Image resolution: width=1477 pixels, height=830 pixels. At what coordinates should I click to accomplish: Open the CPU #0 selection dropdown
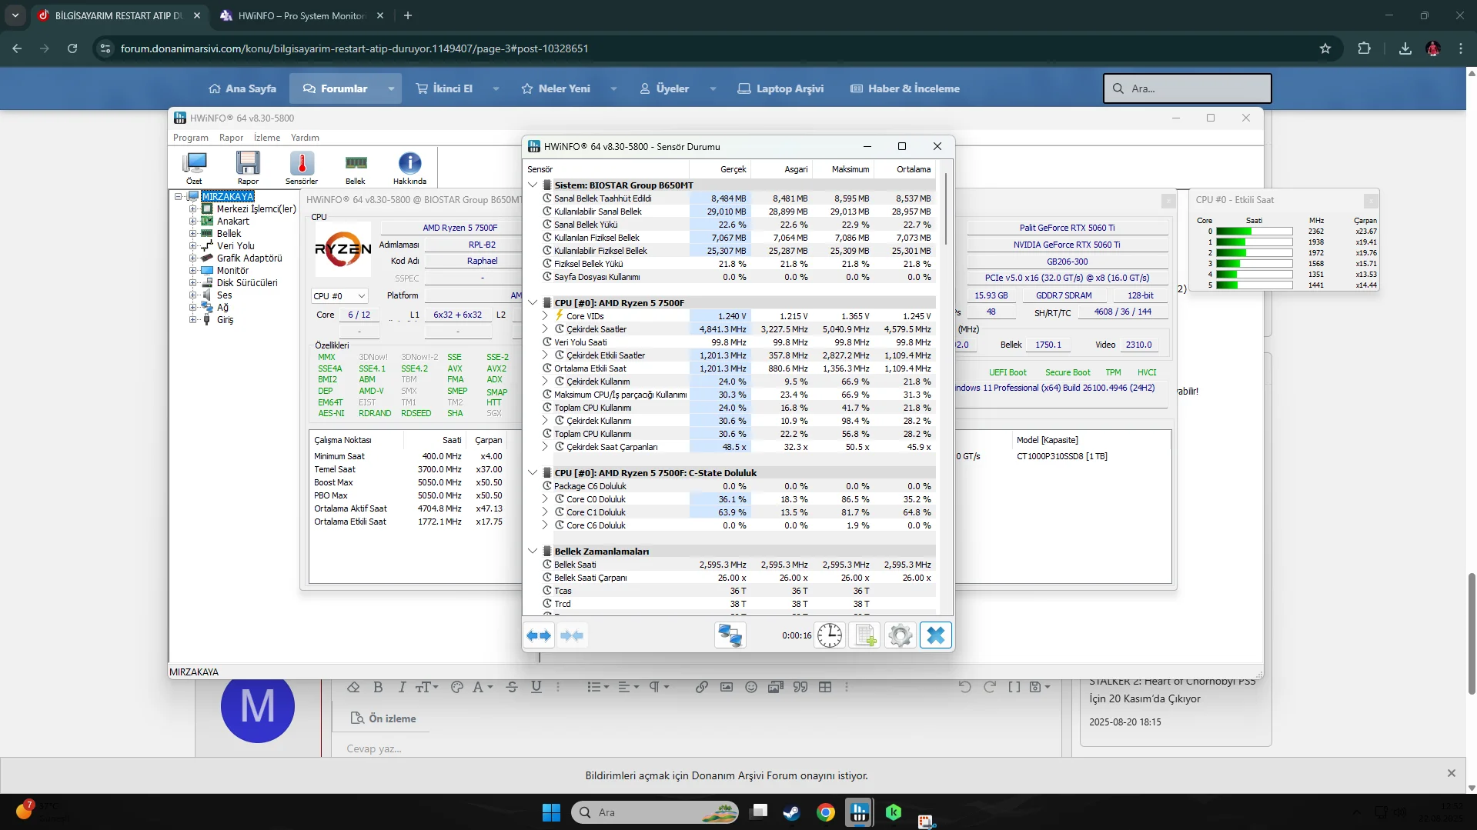339,296
